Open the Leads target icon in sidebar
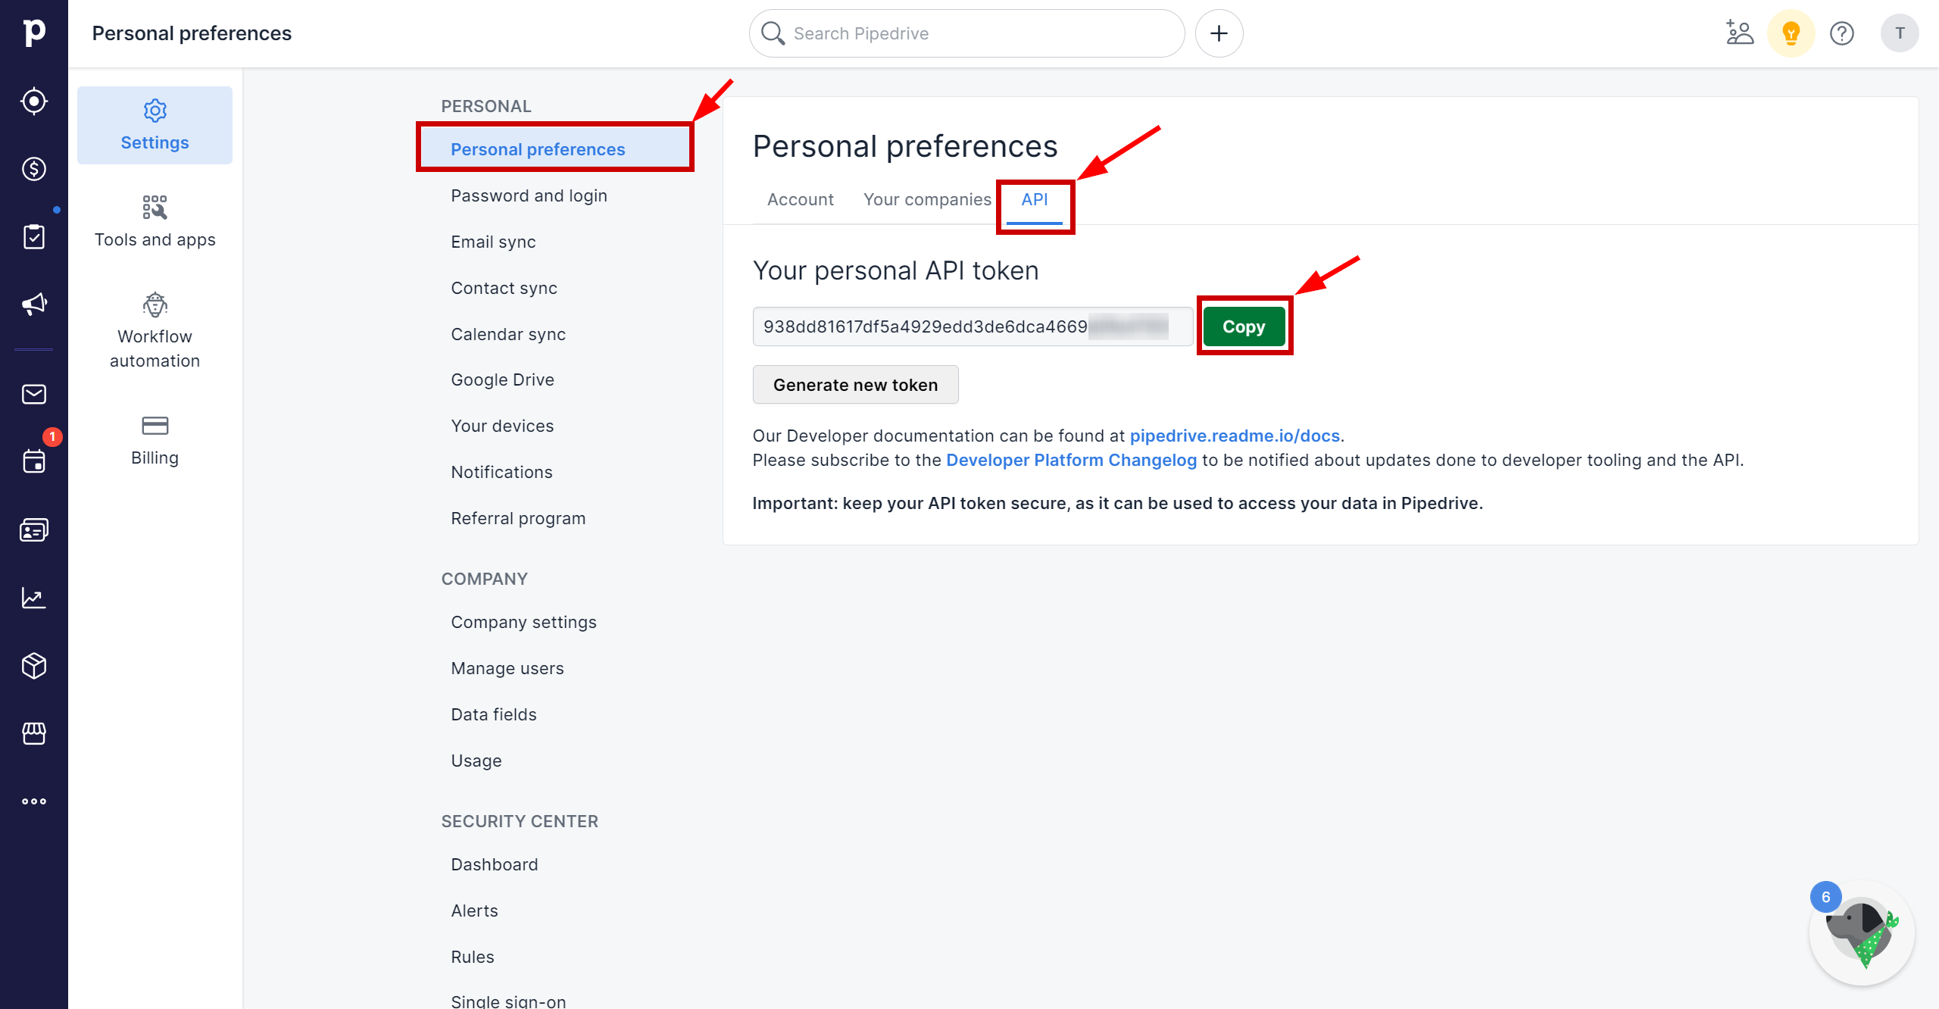This screenshot has height=1009, width=1939. pyautogui.click(x=34, y=101)
